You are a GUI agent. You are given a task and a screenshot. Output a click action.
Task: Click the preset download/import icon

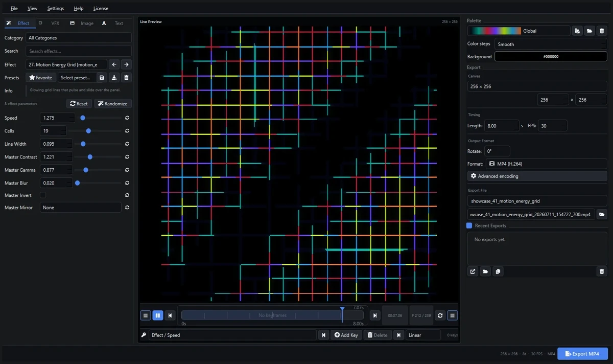[114, 78]
